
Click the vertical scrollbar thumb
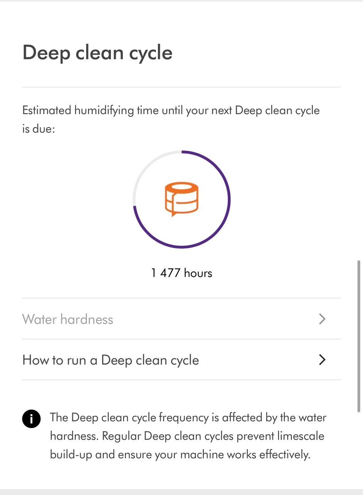pos(359,336)
